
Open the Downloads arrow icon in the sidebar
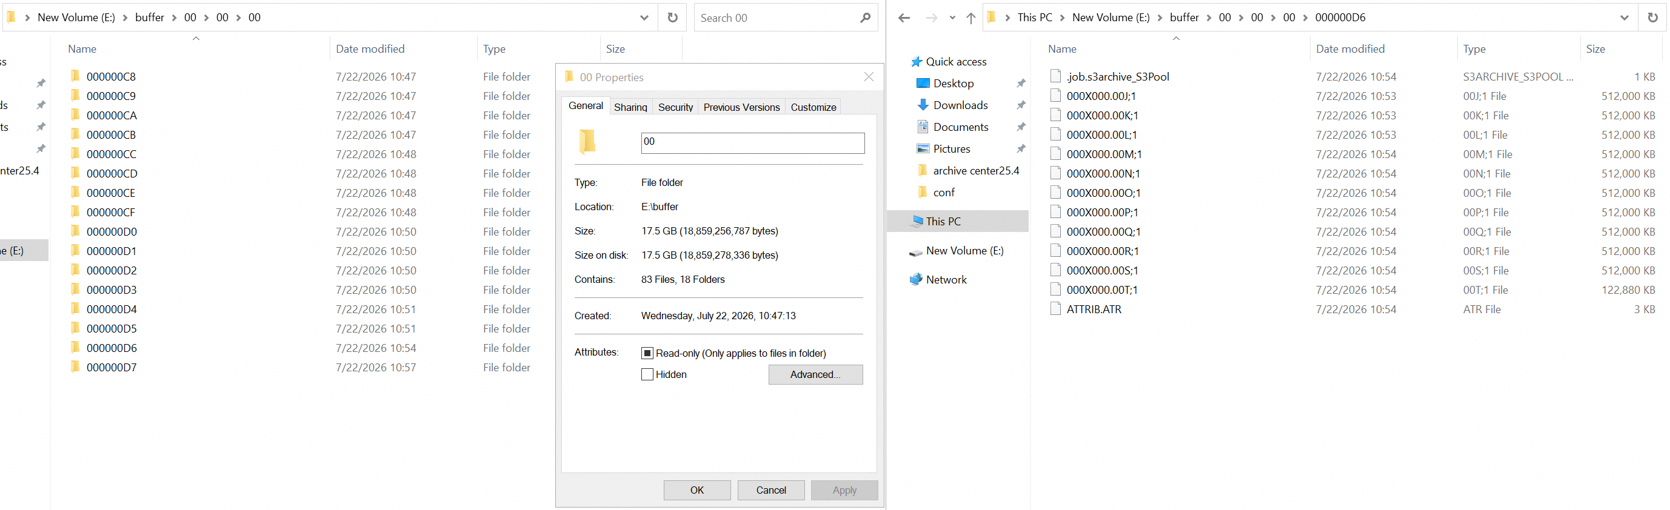[923, 105]
